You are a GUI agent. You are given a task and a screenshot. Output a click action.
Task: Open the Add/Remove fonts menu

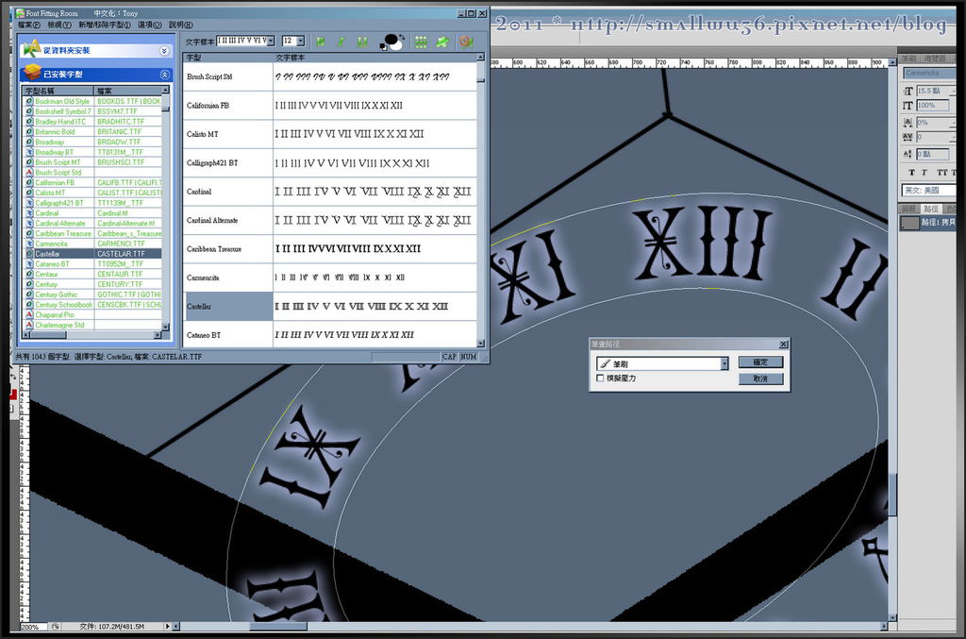pos(104,25)
